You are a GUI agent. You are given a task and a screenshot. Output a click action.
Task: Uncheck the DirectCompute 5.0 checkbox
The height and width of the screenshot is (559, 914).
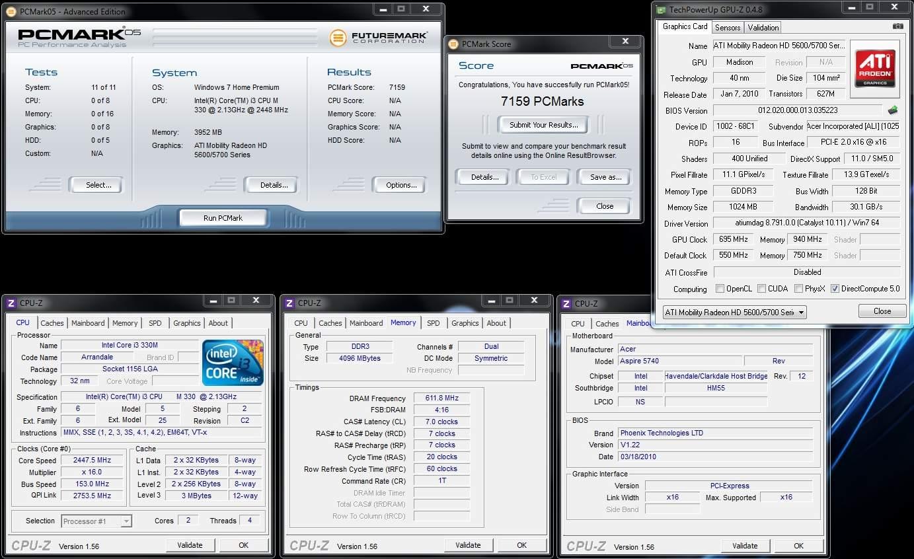point(835,289)
